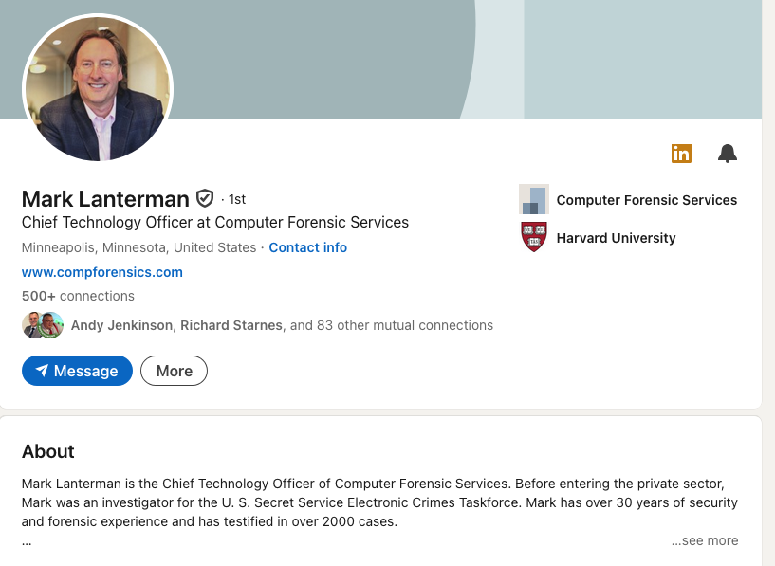Click the Harvard University crest logo
Image resolution: width=775 pixels, height=566 pixels.
[x=534, y=237]
